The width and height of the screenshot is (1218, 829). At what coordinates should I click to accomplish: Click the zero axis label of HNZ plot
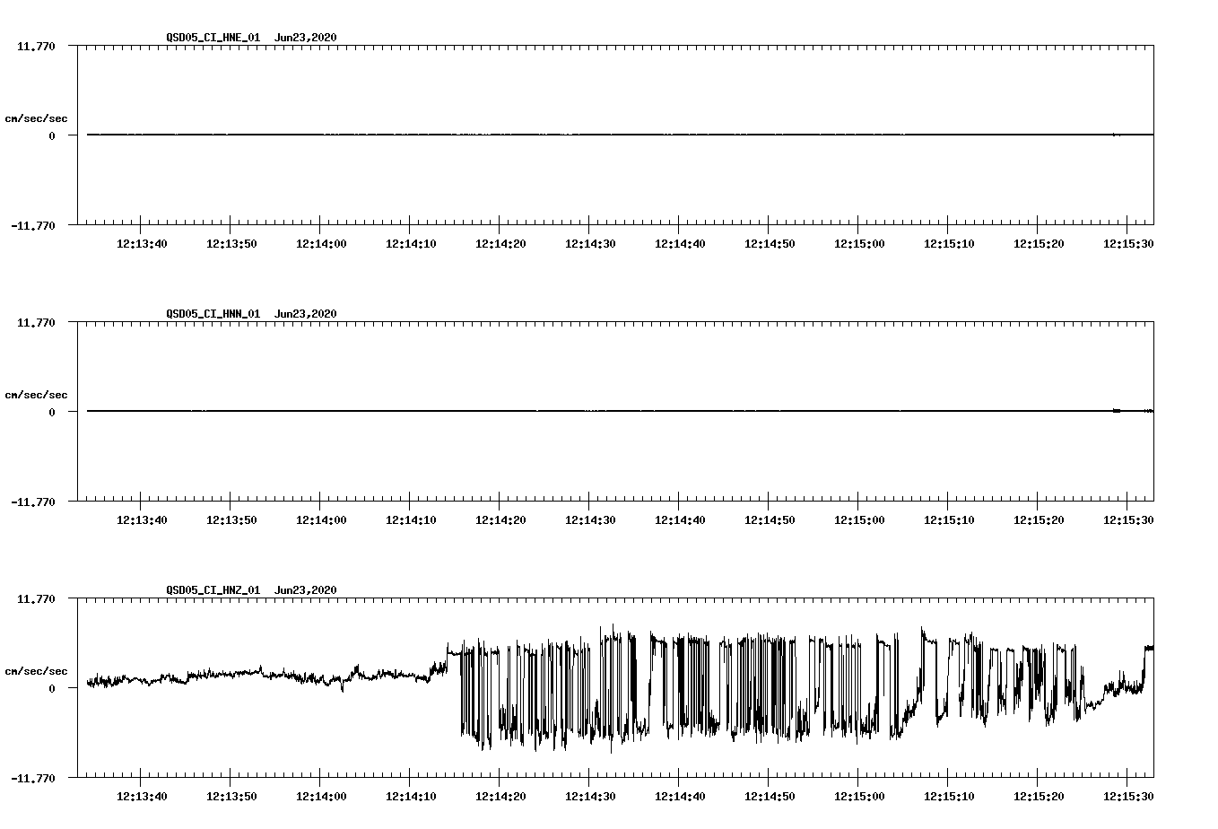(x=52, y=688)
